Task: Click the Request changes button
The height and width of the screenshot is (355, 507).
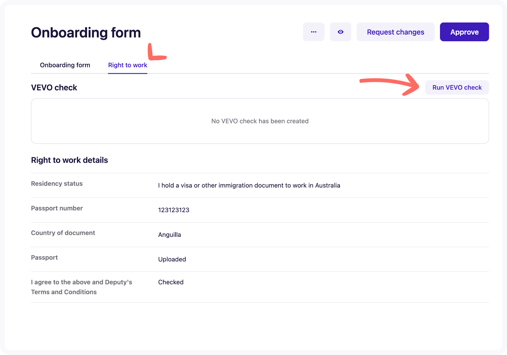Action: pos(395,32)
